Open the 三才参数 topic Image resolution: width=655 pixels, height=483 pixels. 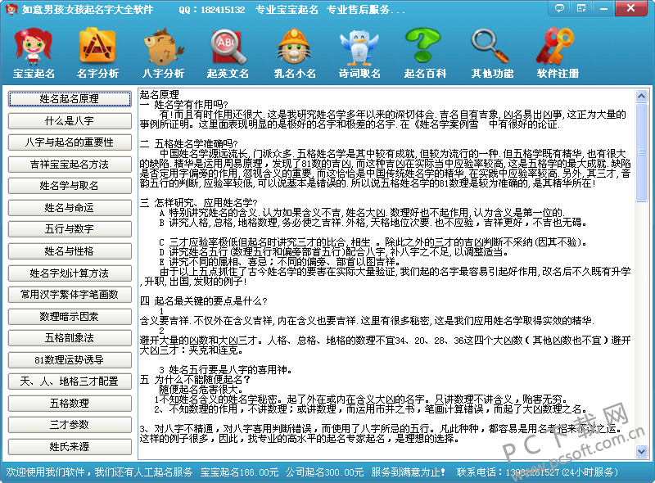tap(70, 425)
